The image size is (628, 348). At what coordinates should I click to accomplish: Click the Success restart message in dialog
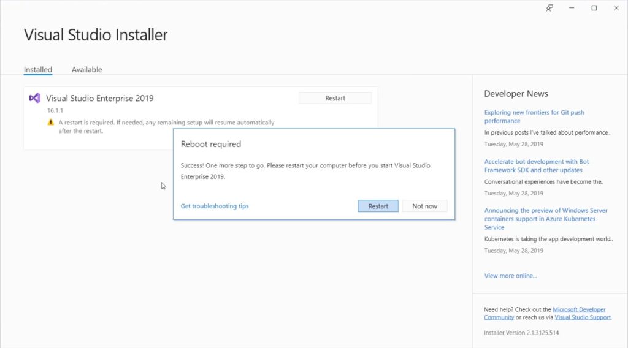click(305, 171)
